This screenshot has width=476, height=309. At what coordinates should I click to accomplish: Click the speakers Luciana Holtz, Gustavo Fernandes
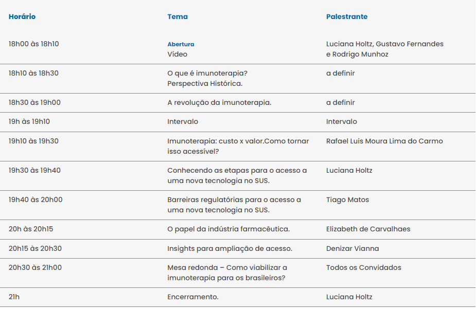(384, 44)
